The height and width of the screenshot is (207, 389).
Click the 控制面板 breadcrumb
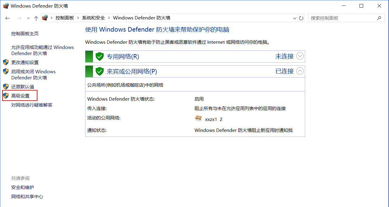coord(65,18)
